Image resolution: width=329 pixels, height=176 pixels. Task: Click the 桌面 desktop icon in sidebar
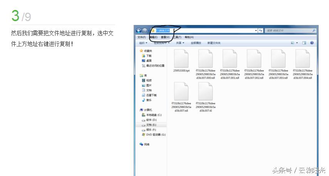pyautogui.click(x=144, y=61)
